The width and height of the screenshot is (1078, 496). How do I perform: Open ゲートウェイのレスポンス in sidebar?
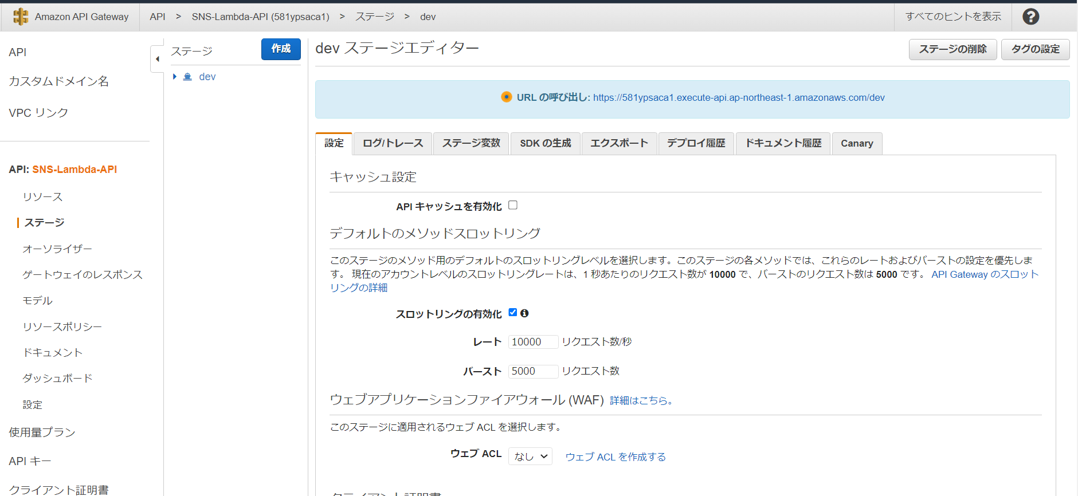click(83, 274)
